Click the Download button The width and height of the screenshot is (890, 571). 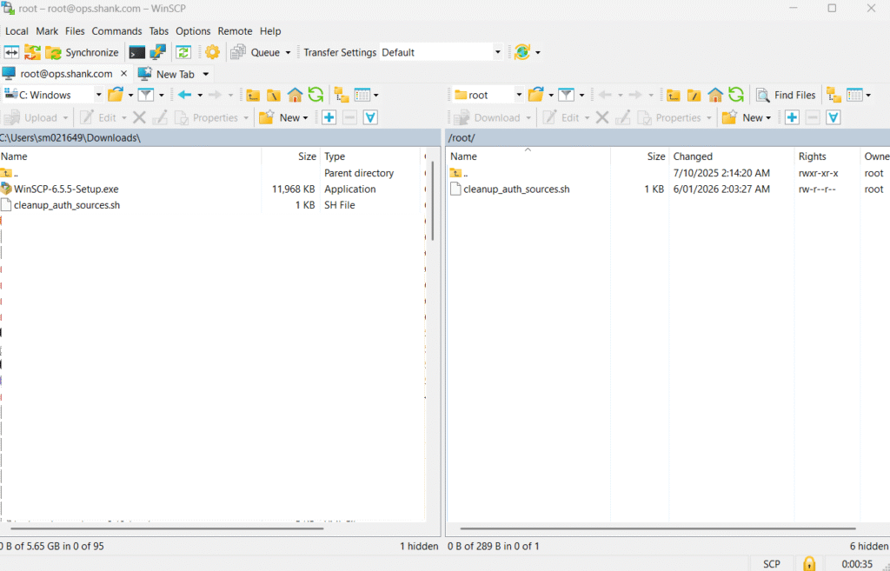[493, 116]
